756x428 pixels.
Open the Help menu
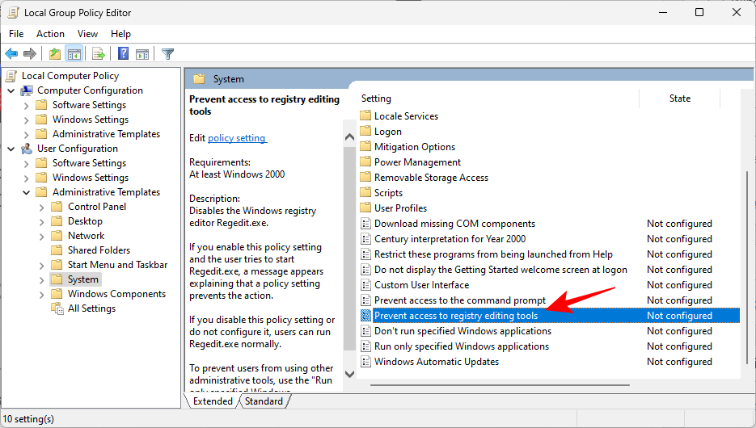coord(120,34)
